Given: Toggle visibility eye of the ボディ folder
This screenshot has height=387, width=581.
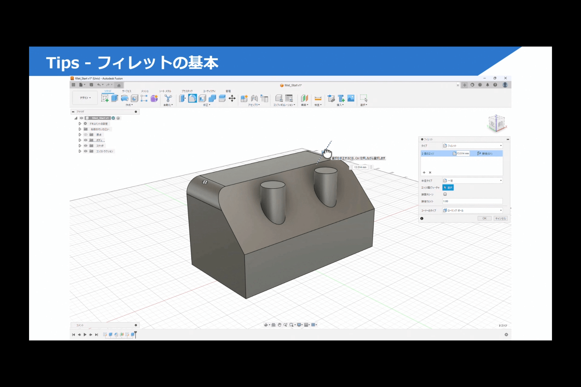Looking at the screenshot, I should 86,140.
